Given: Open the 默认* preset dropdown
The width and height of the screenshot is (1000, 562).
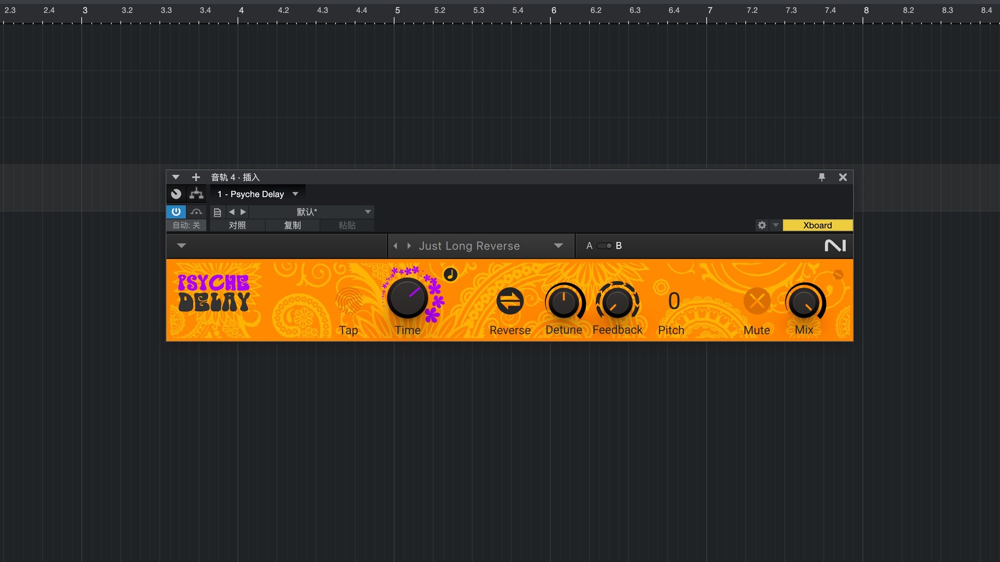Looking at the screenshot, I should (x=311, y=212).
